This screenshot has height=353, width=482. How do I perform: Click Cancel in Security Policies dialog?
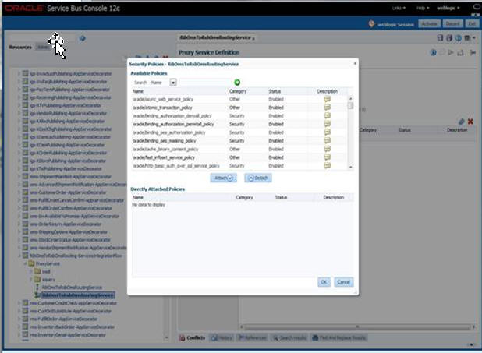pyautogui.click(x=343, y=282)
